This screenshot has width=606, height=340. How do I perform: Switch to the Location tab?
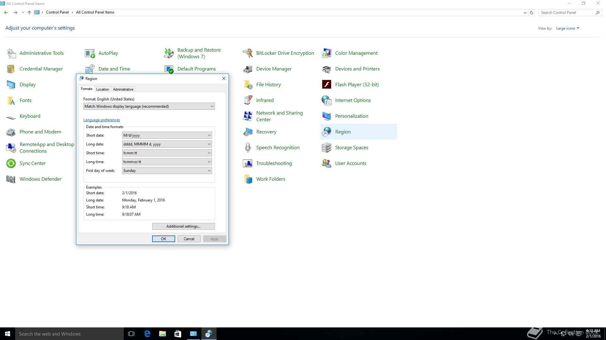[x=103, y=89]
